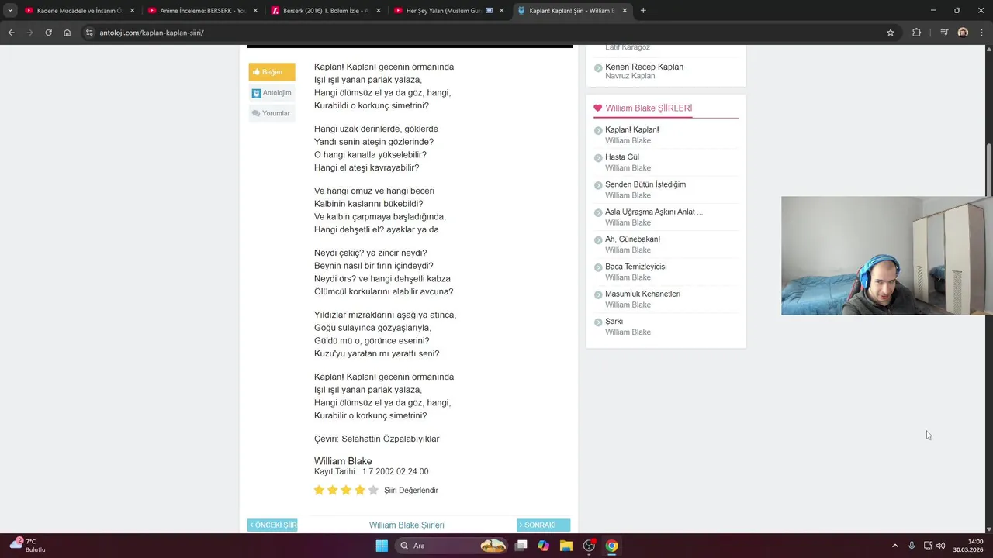Viewport: 993px width, 558px height.
Task: Close the Anime İnceleme BERSERK tab
Action: pyautogui.click(x=255, y=11)
